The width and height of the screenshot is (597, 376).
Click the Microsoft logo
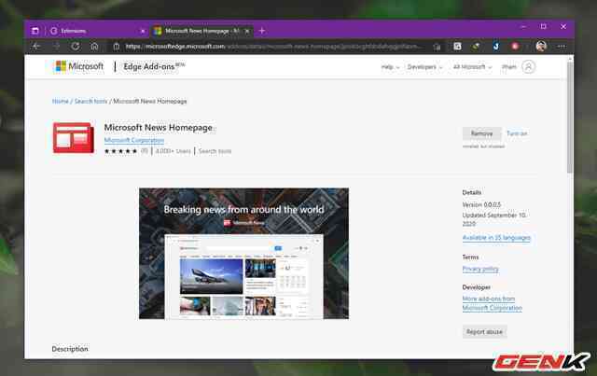point(79,66)
